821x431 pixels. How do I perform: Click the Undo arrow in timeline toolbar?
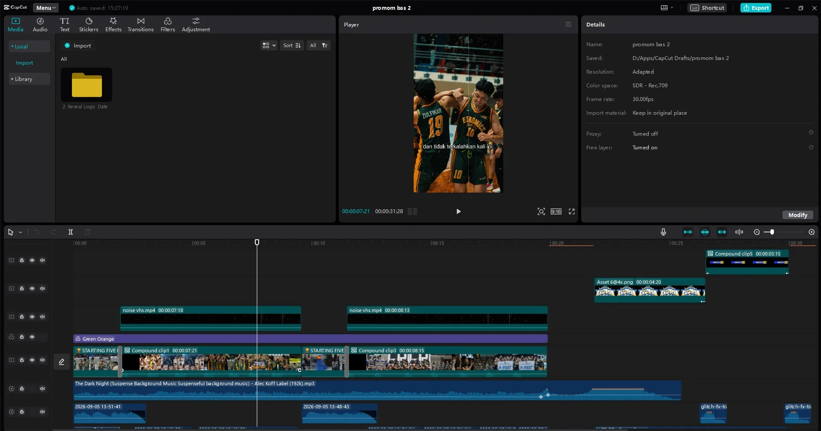(x=36, y=232)
